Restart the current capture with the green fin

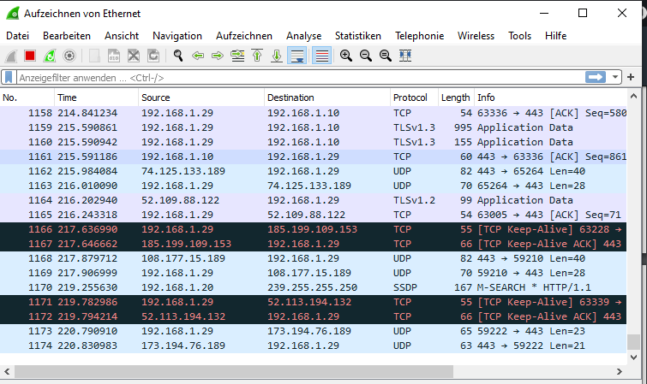(50, 56)
